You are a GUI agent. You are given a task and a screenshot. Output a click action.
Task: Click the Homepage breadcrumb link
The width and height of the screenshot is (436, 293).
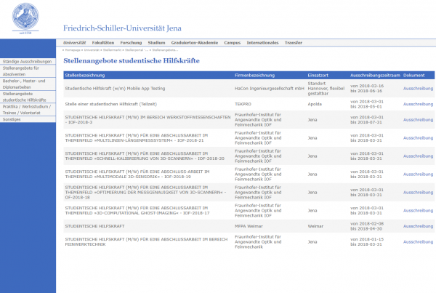(x=74, y=49)
